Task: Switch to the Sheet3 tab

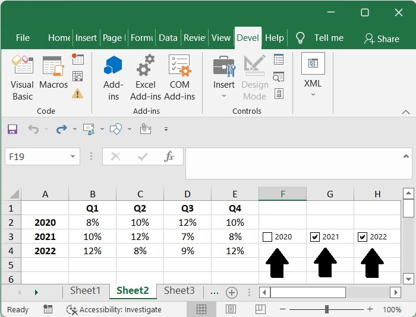Action: (x=179, y=291)
